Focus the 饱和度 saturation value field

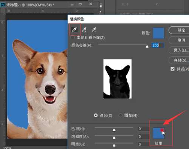(x=144, y=137)
